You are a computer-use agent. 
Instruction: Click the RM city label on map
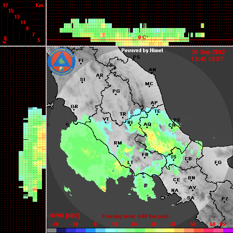(x=118, y=143)
